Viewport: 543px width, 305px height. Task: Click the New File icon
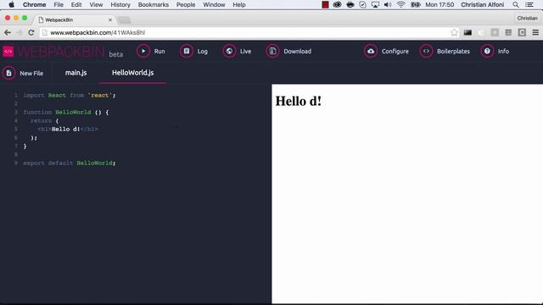(9, 73)
